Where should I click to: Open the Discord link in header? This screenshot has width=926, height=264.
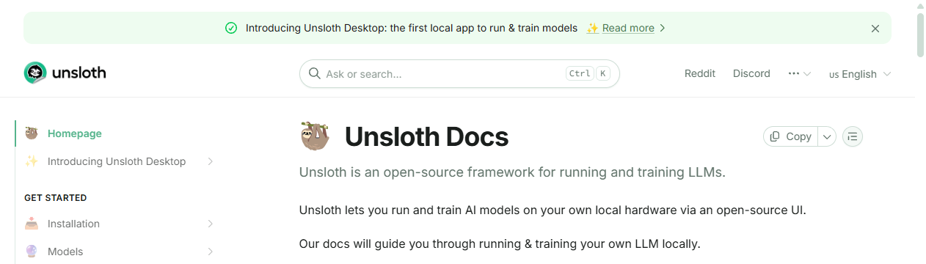(x=751, y=73)
